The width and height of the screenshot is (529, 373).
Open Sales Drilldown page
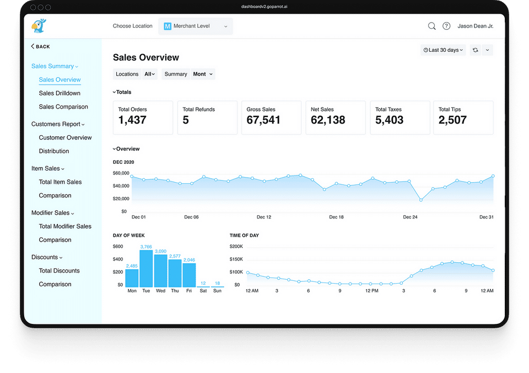[x=60, y=93]
